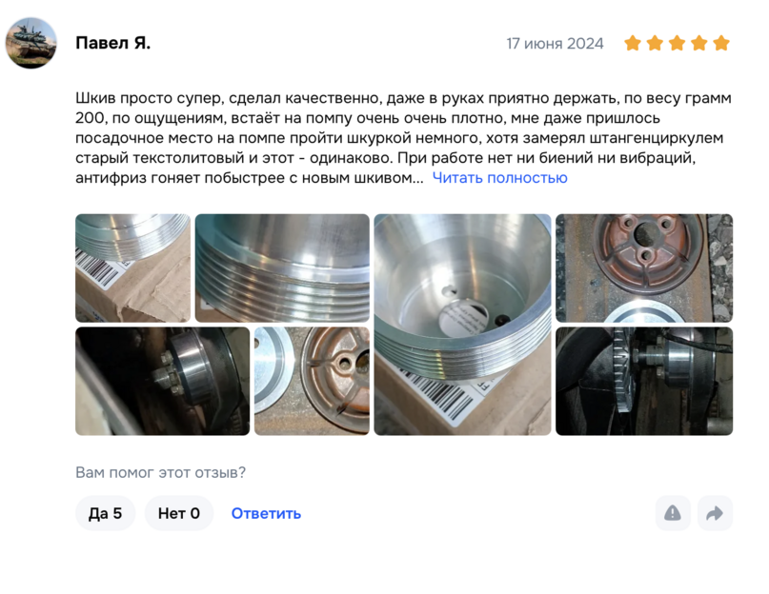
Task: Open first photo of pulley on box
Action: click(x=132, y=268)
